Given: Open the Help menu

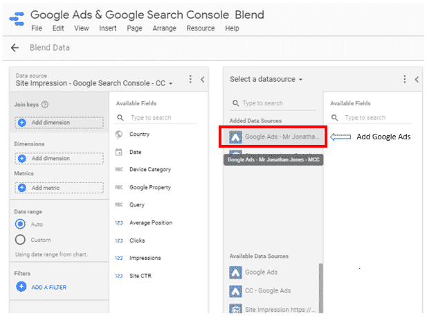Looking at the screenshot, I should 232,28.
